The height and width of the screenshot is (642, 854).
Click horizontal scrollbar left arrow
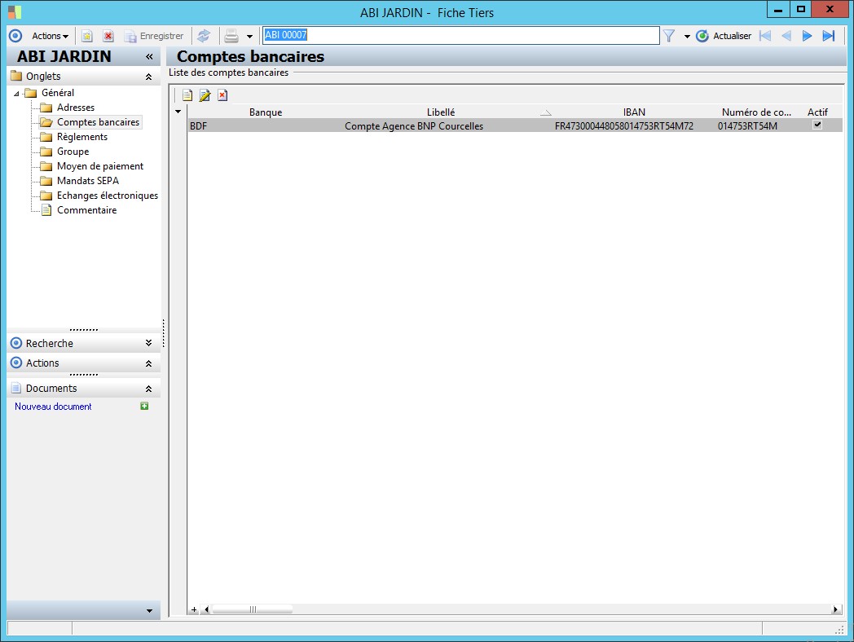coord(206,609)
